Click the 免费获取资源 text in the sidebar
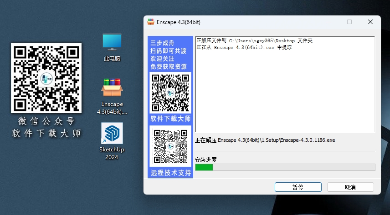Image resolution: width=390 pixels, height=215 pixels. pos(169,66)
